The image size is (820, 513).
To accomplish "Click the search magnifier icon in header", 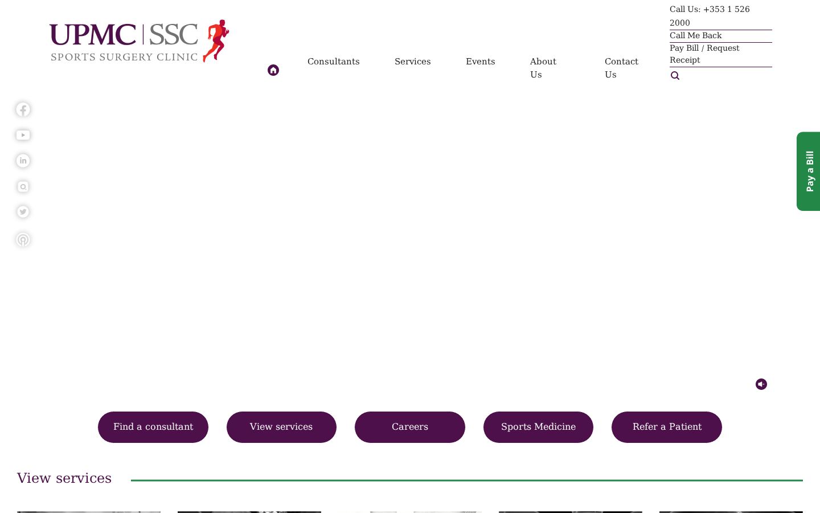I will (675, 76).
